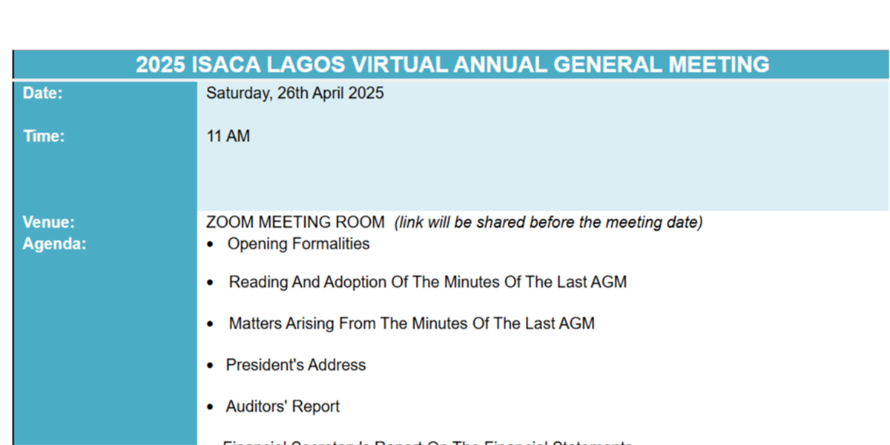Image resolution: width=890 pixels, height=445 pixels.
Task: Click the ZOOM MEETING ROOM text
Action: (295, 222)
